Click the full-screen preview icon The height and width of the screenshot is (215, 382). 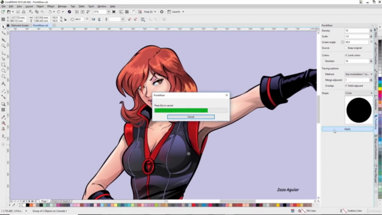[x=114, y=12]
